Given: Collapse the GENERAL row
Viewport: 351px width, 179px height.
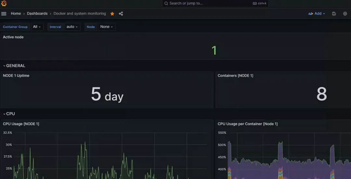Looking at the screenshot, I should point(14,66).
